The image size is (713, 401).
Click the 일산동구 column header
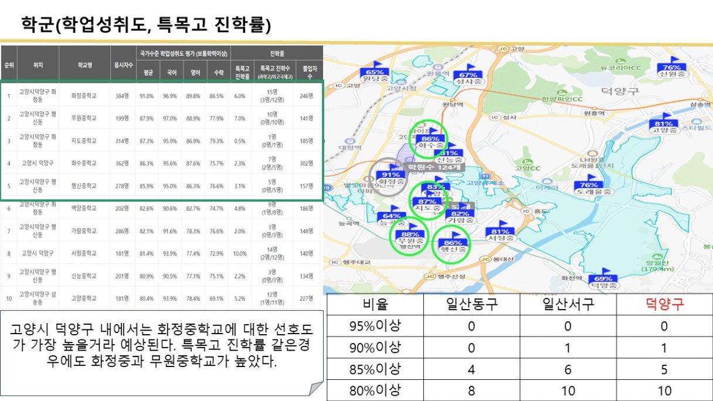point(471,305)
